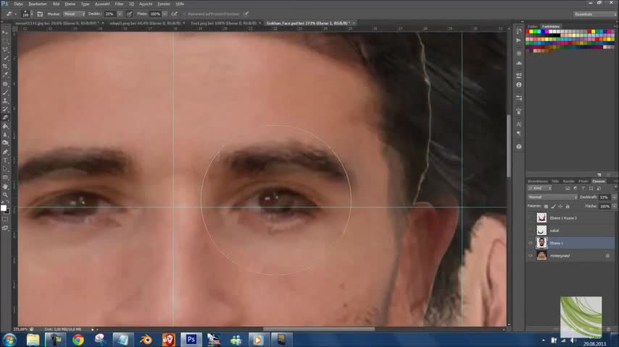Click the layer Deckkraft 53% field
The width and height of the screenshot is (619, 347).
click(605, 197)
